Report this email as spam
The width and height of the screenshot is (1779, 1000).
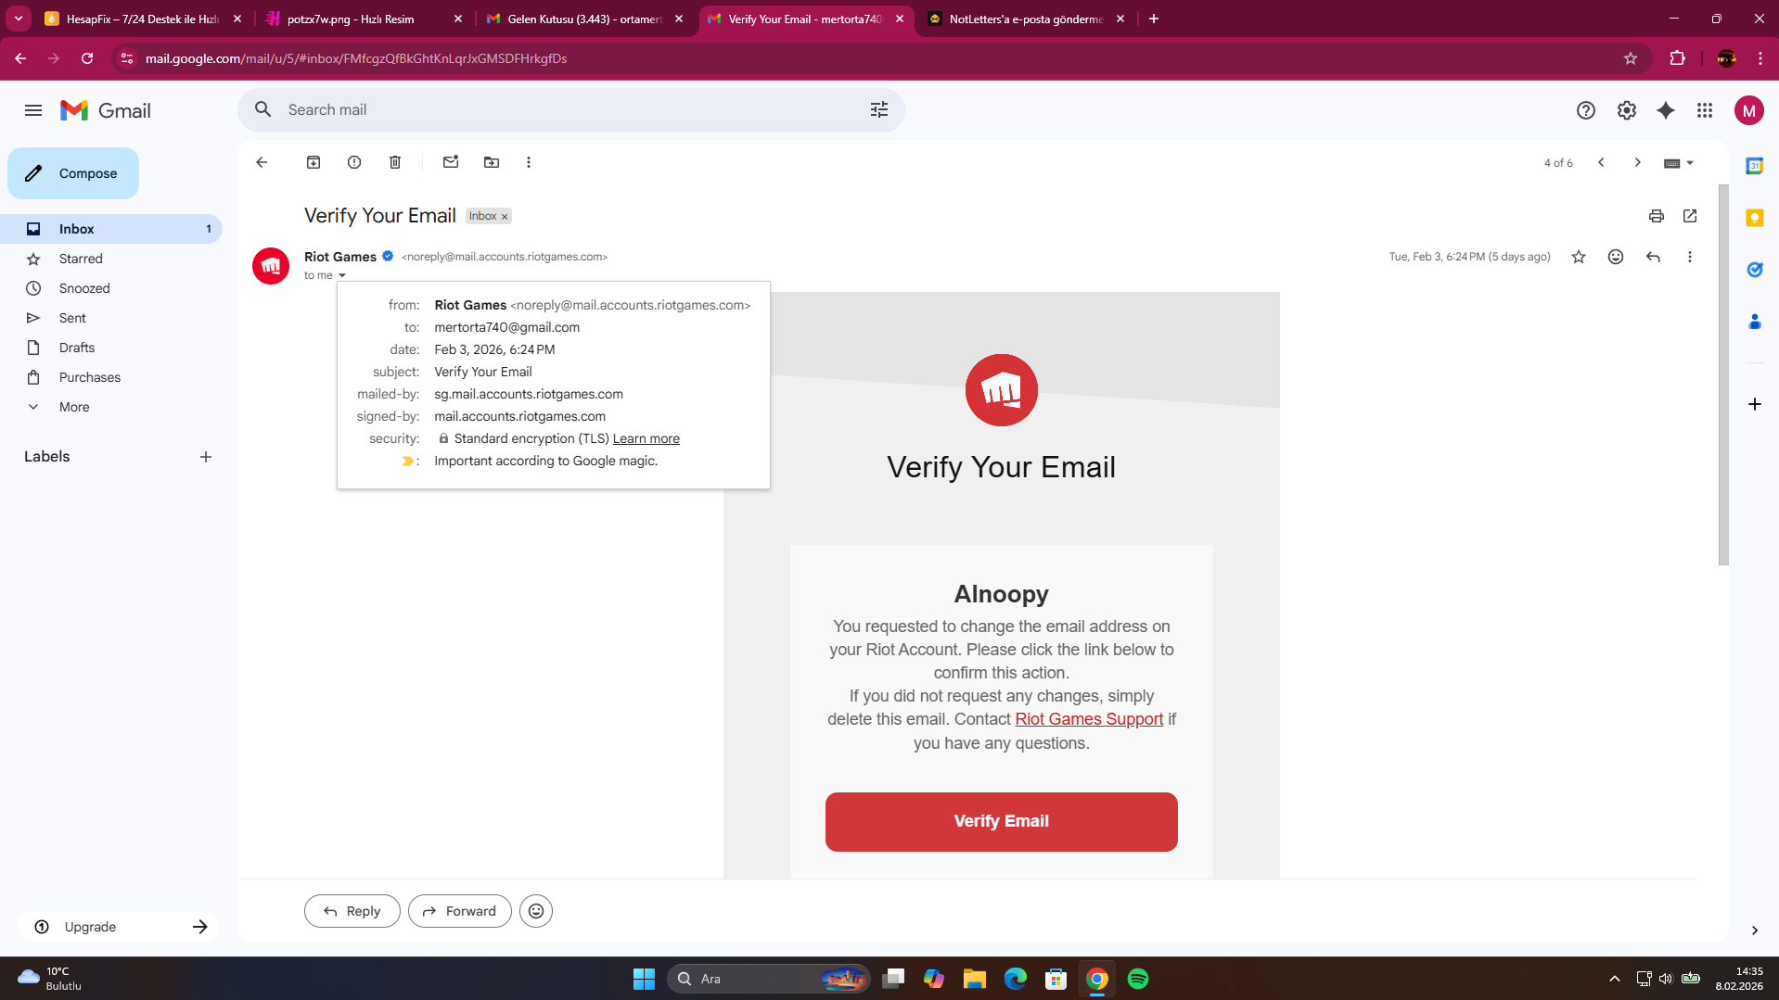(x=354, y=162)
